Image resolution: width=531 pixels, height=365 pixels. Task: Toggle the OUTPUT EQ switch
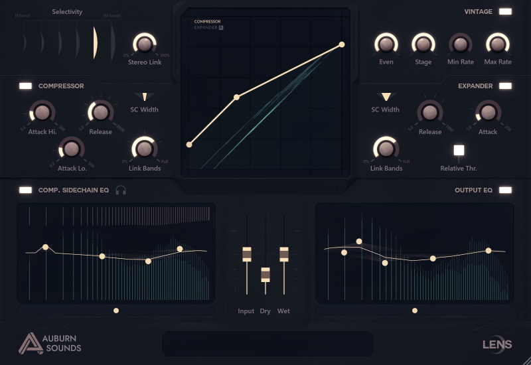point(505,190)
